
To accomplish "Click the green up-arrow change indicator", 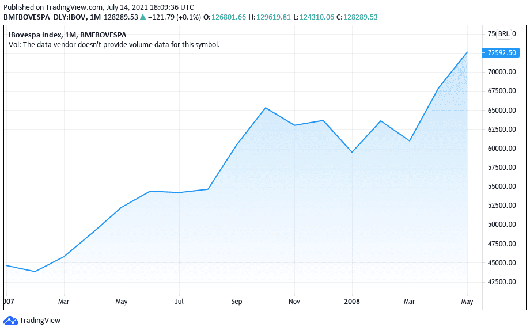I will [x=143, y=17].
